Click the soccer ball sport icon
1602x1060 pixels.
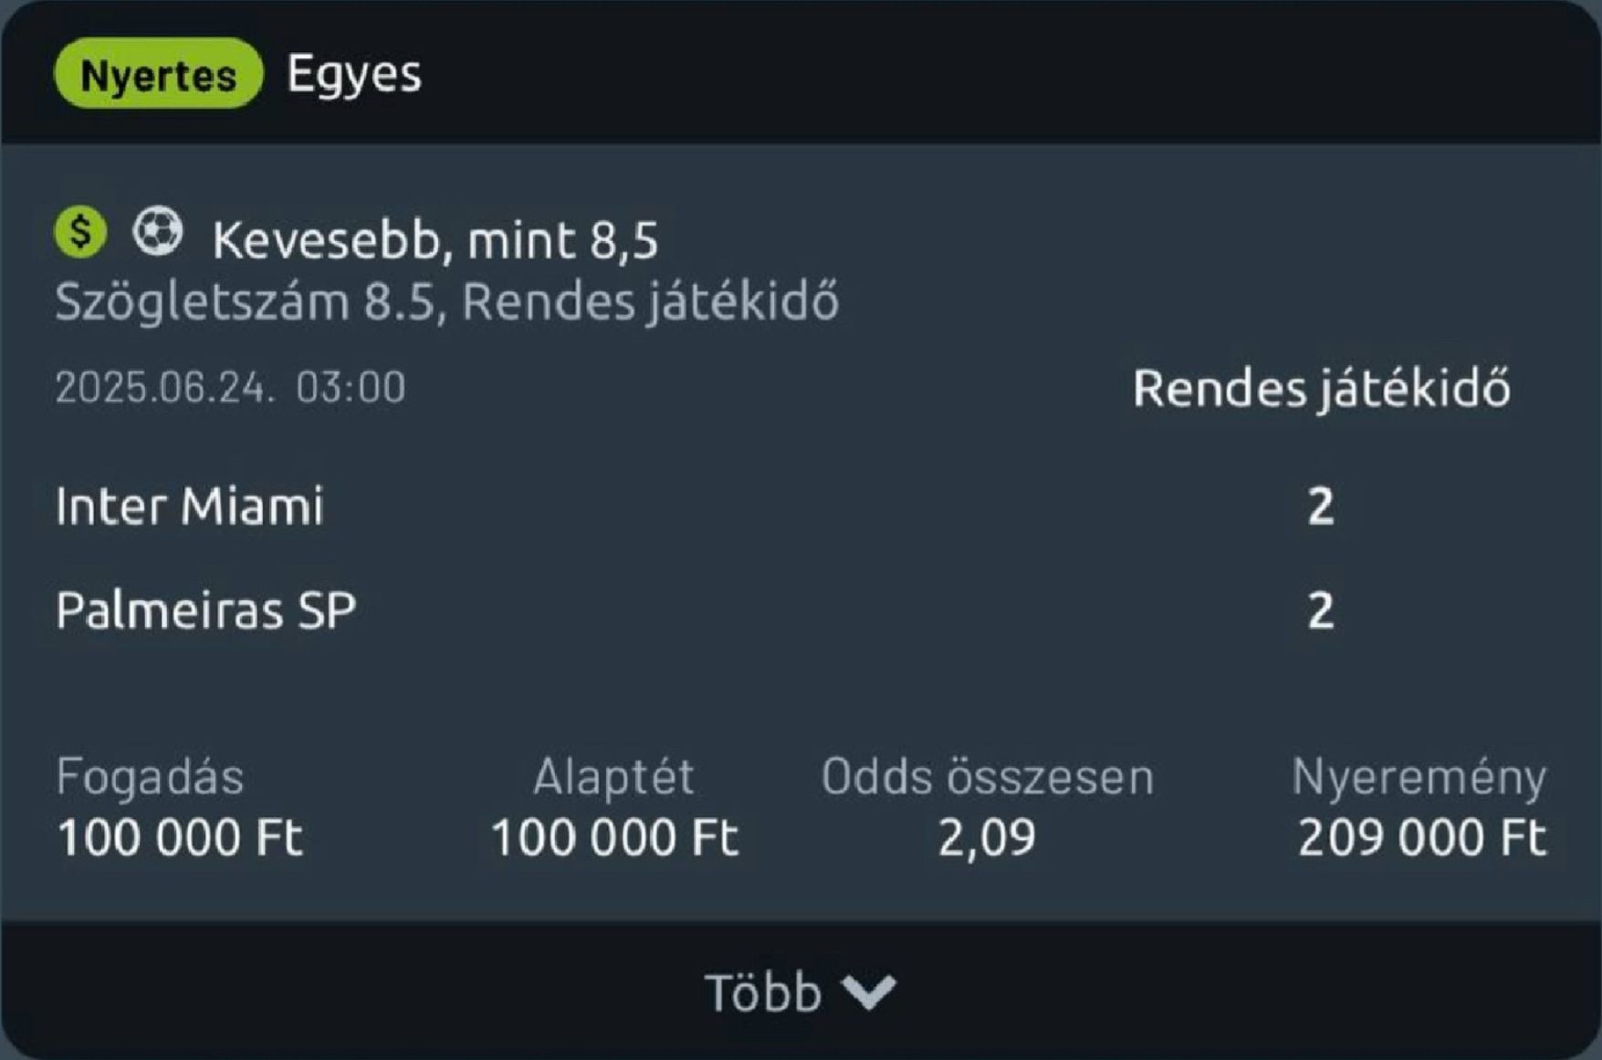coord(157,232)
